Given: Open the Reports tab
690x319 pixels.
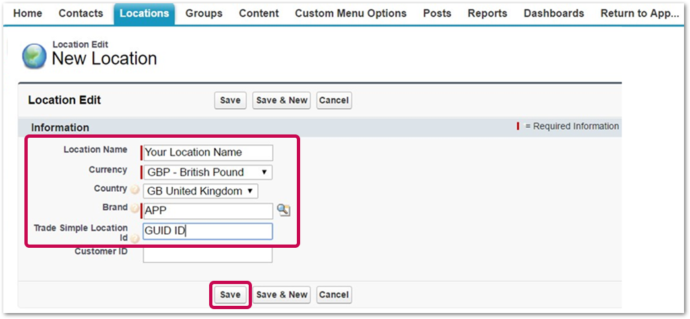Looking at the screenshot, I should (487, 14).
